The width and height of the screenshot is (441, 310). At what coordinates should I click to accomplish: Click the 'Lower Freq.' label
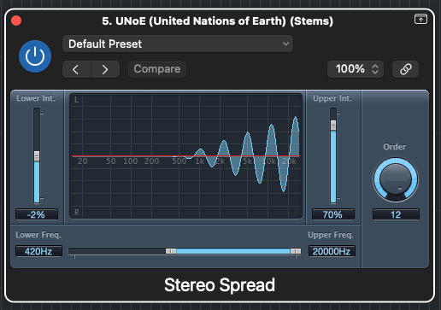coord(38,235)
